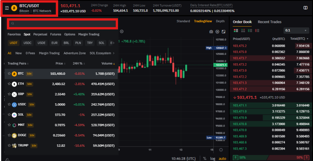Toggle percent scale on chart

[204, 159]
